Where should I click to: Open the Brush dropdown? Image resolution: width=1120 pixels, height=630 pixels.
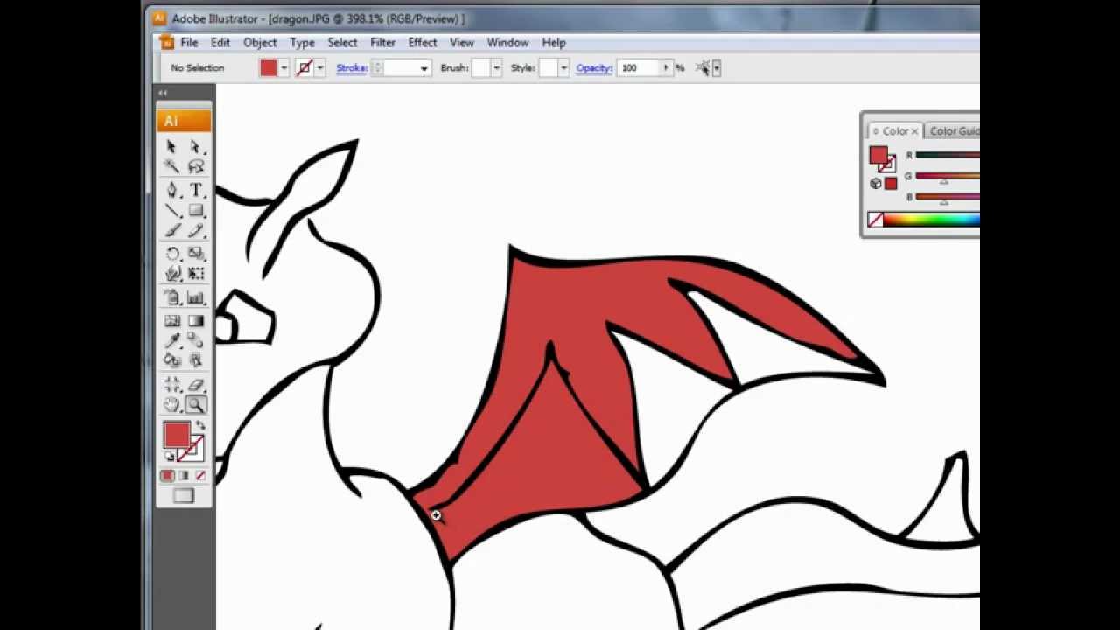tap(496, 68)
